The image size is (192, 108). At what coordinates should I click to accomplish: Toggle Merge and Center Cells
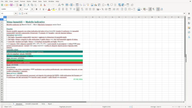(x=86, y=9)
